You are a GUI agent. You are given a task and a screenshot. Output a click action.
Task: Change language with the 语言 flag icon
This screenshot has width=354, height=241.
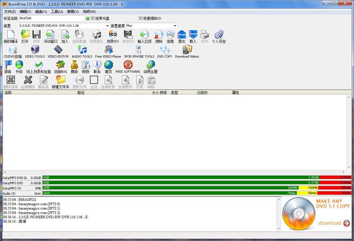point(8,67)
